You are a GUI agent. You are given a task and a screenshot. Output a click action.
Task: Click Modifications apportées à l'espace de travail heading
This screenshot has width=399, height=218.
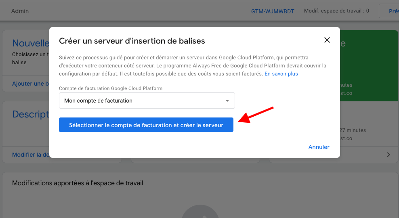click(78, 183)
